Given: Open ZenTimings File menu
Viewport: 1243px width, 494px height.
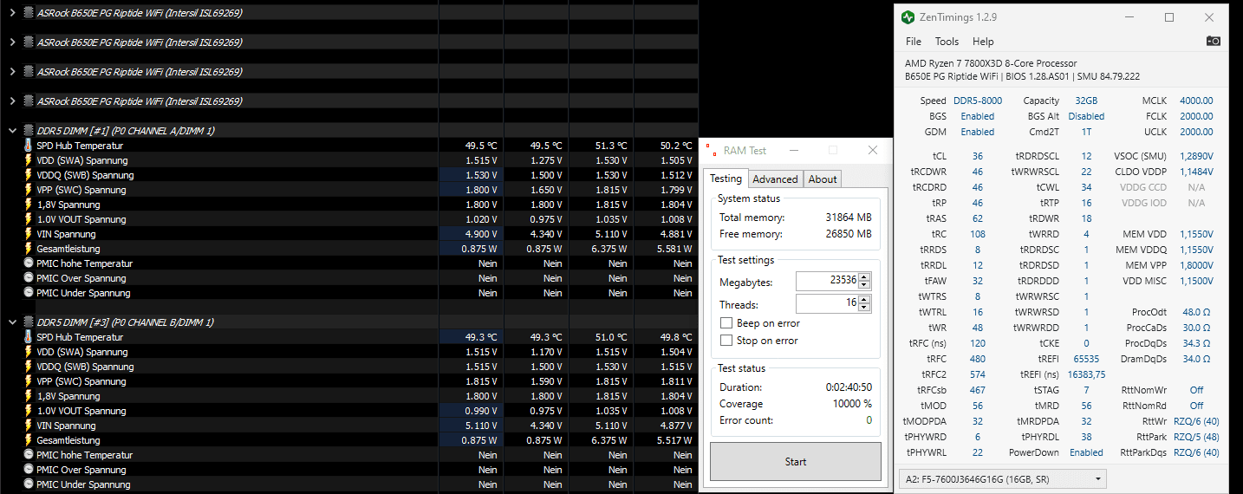Looking at the screenshot, I should pos(914,42).
